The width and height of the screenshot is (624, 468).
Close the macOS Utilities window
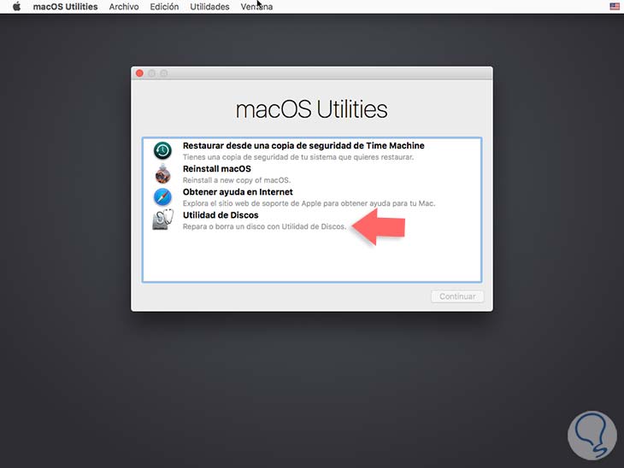[139, 73]
